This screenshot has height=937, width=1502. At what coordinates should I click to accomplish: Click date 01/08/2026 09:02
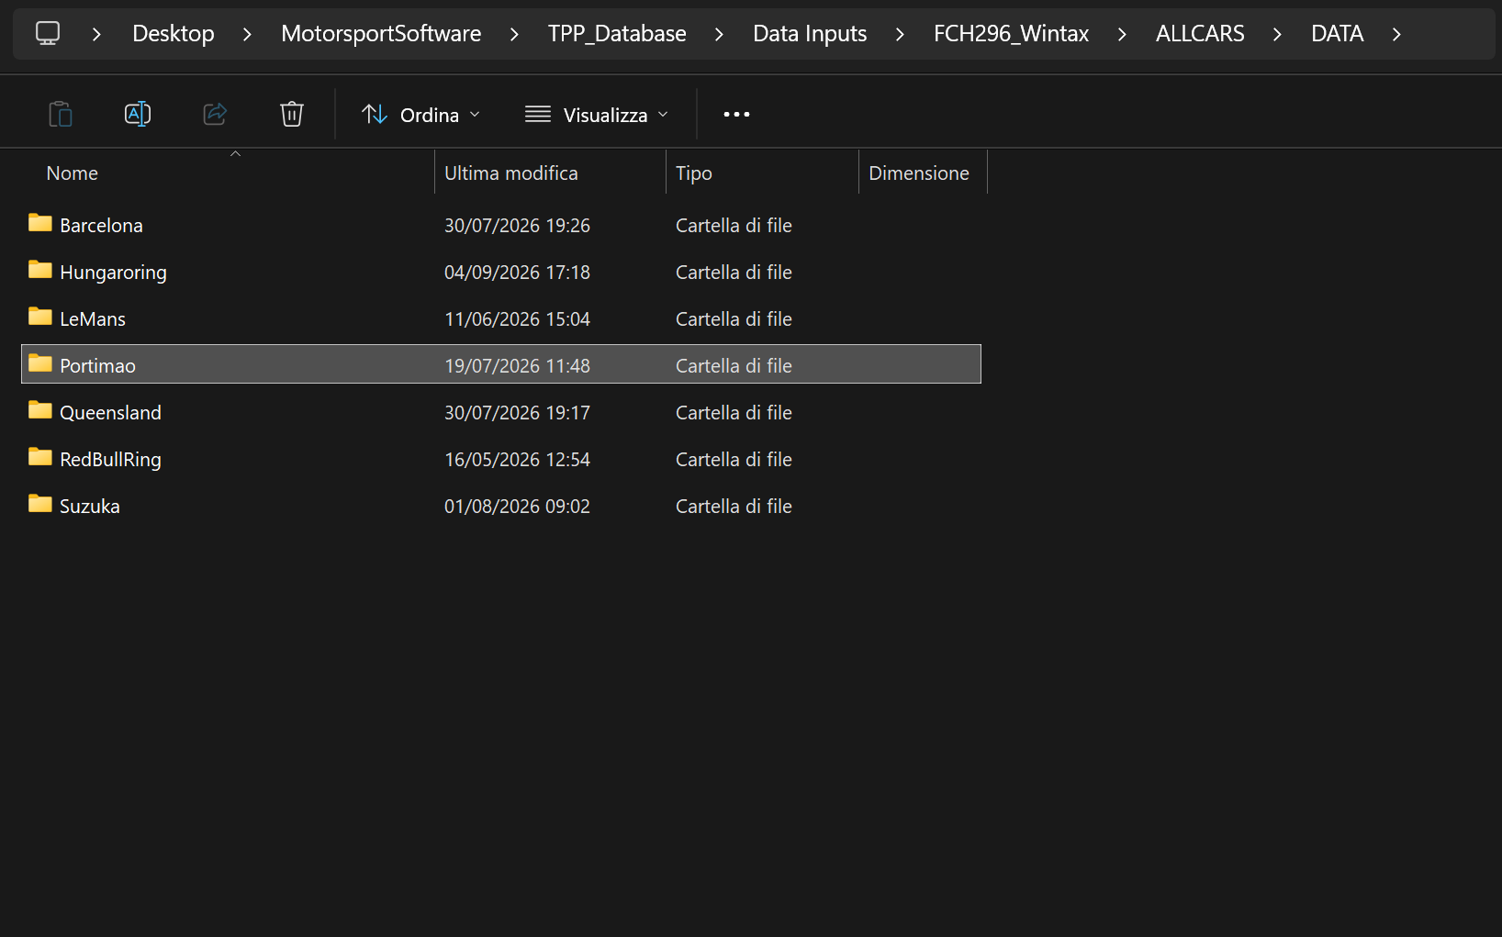[517, 506]
